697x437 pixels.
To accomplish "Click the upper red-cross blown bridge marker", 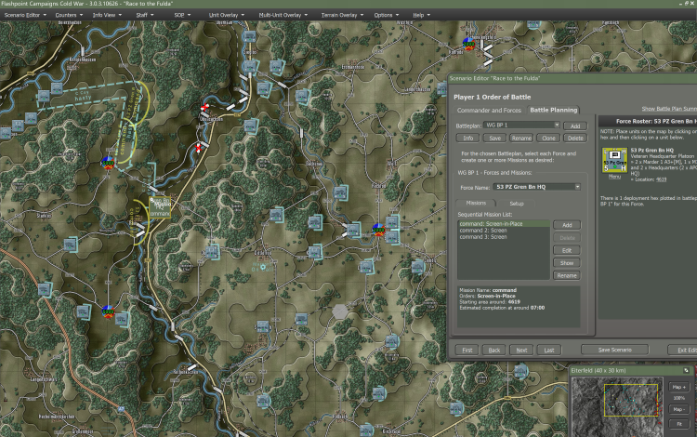I will coord(205,108).
